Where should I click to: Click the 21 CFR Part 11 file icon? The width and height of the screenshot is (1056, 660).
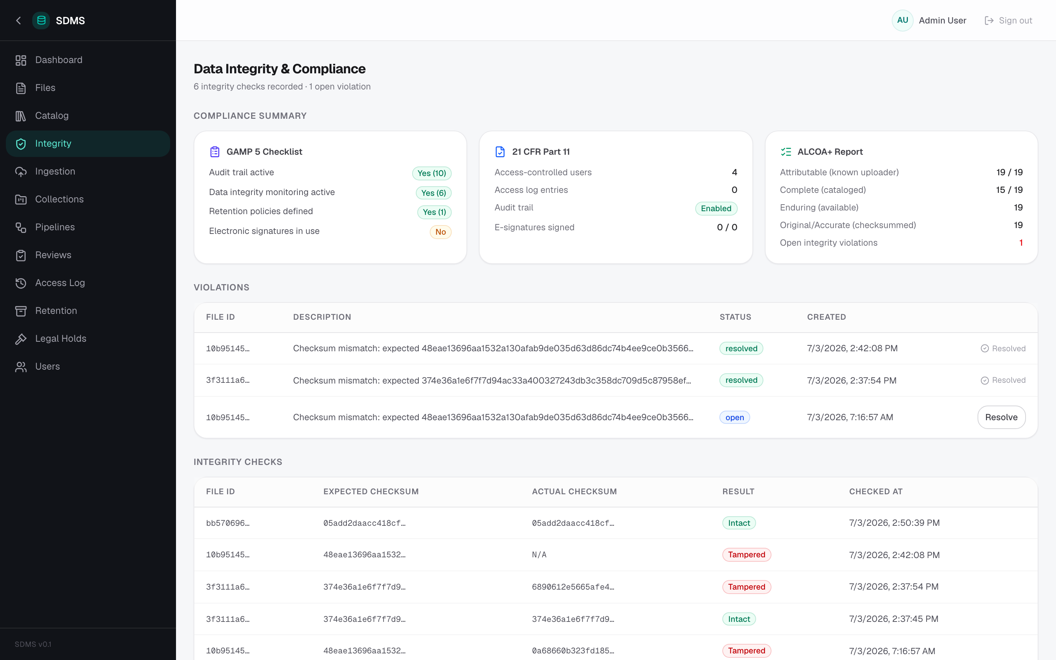[500, 152]
